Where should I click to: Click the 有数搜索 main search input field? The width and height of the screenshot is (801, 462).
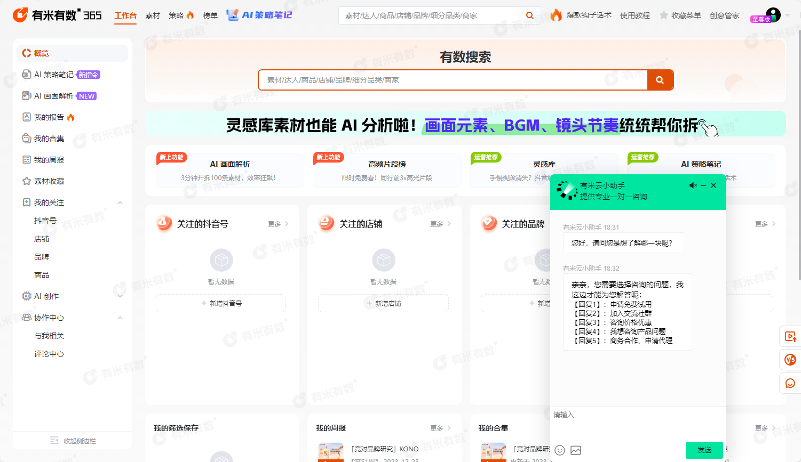(x=453, y=80)
